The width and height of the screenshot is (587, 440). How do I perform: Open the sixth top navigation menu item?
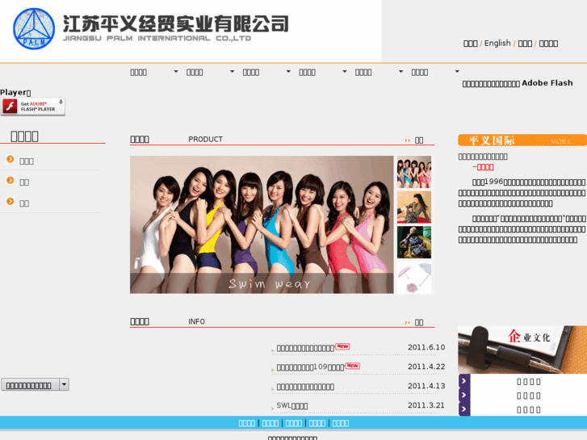[419, 73]
